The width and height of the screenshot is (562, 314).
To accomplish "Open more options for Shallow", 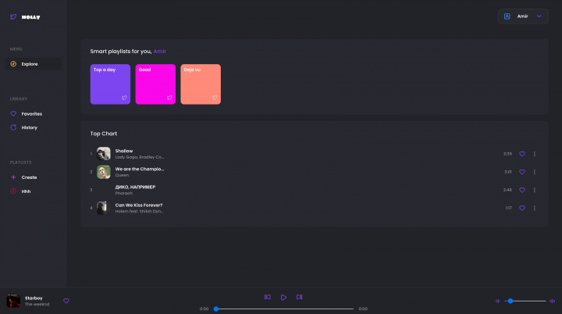I will 535,154.
